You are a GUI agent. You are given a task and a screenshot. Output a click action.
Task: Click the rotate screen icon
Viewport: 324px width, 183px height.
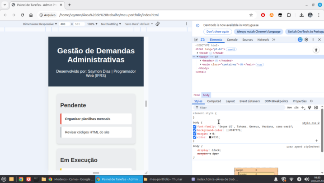point(158,23)
